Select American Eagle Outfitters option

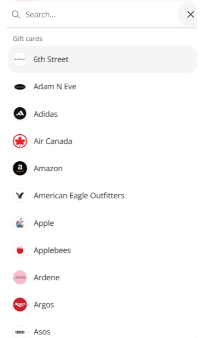click(102, 196)
